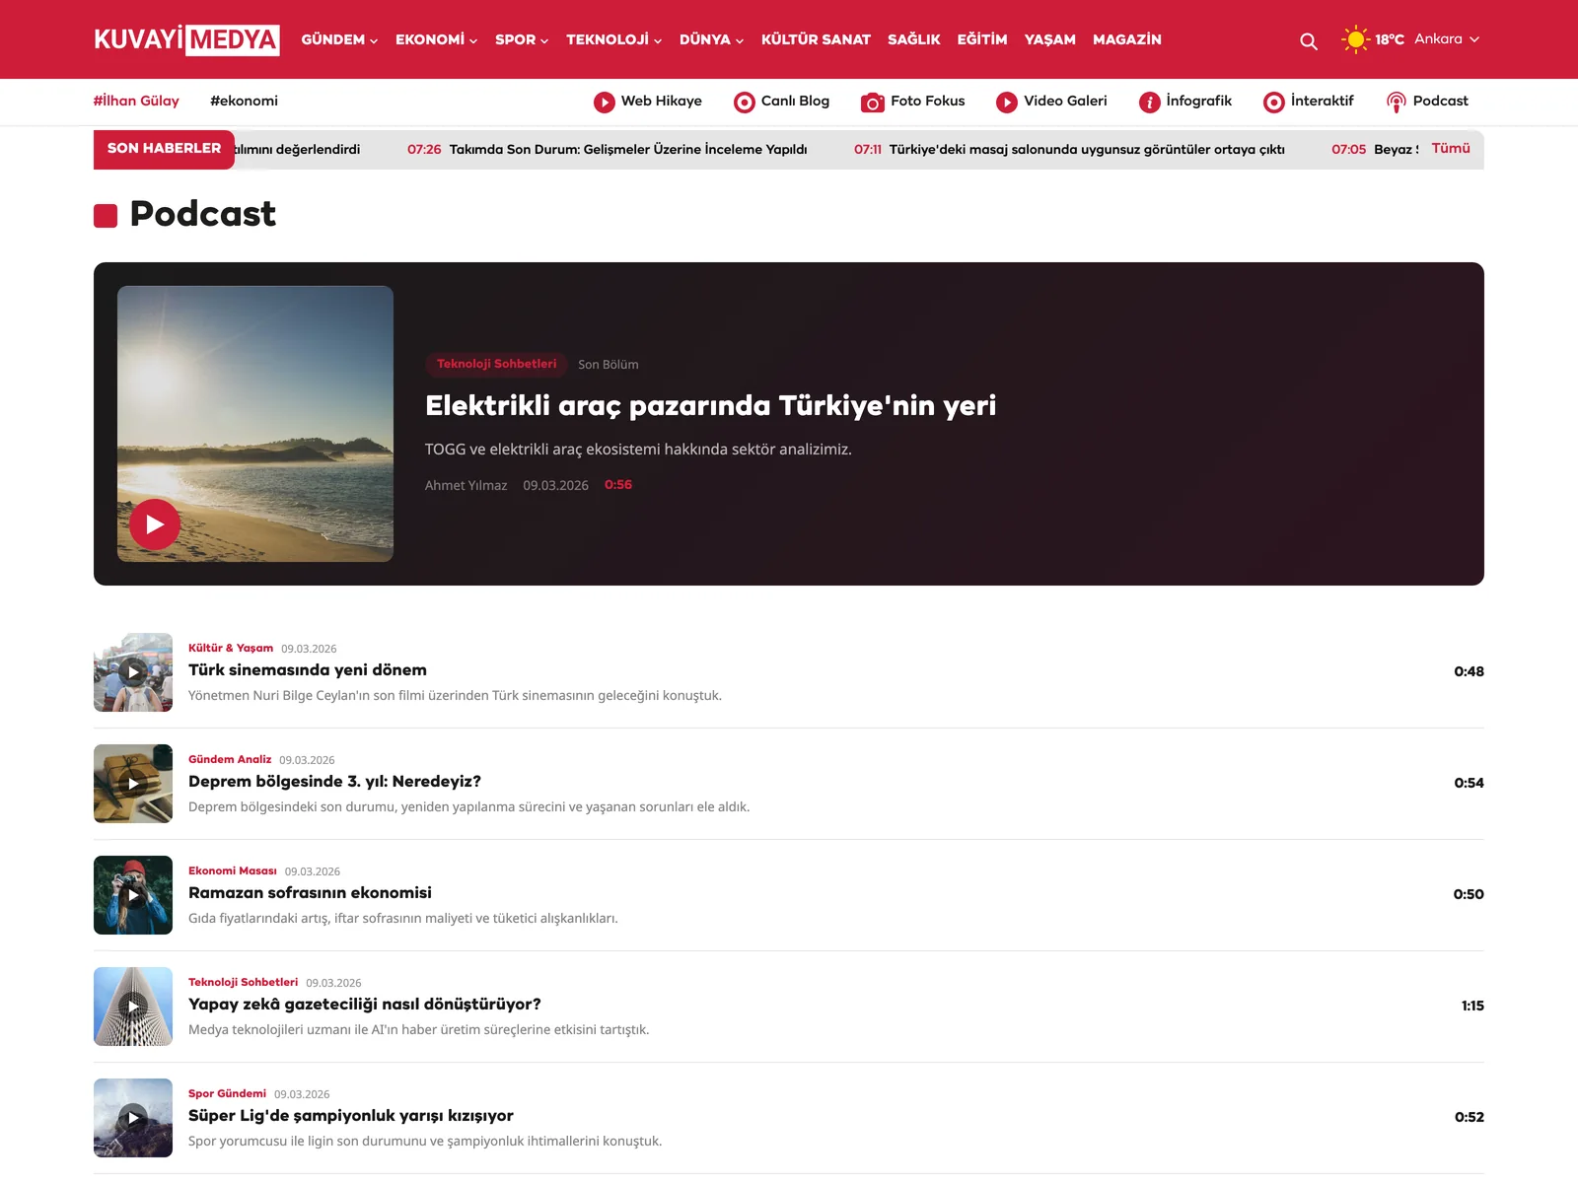
Task: Click the Web Hikaye text link
Action: [662, 101]
